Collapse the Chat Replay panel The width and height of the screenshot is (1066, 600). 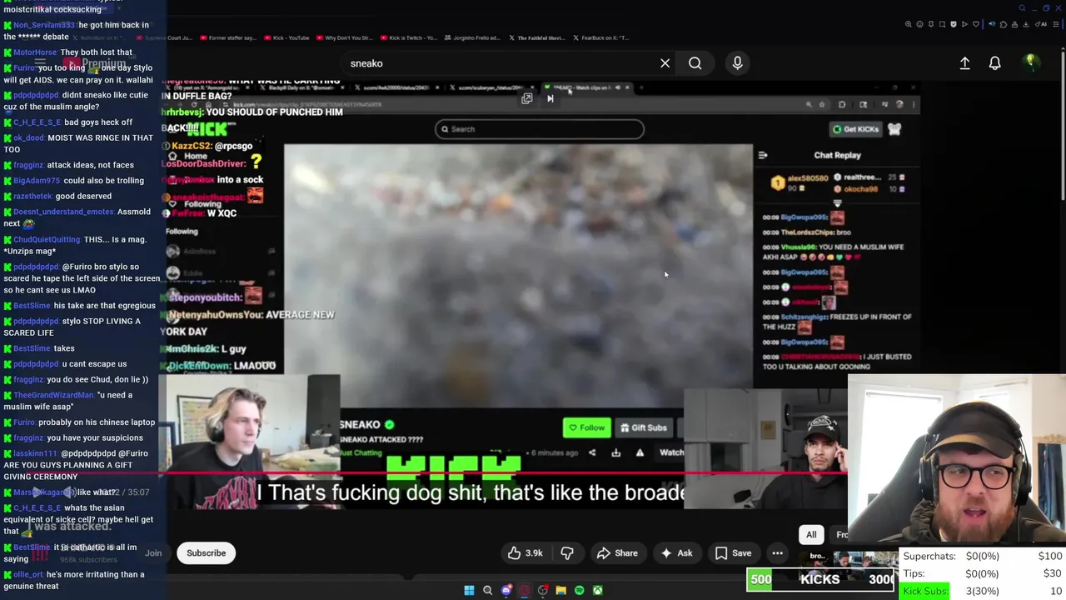pyautogui.click(x=762, y=155)
